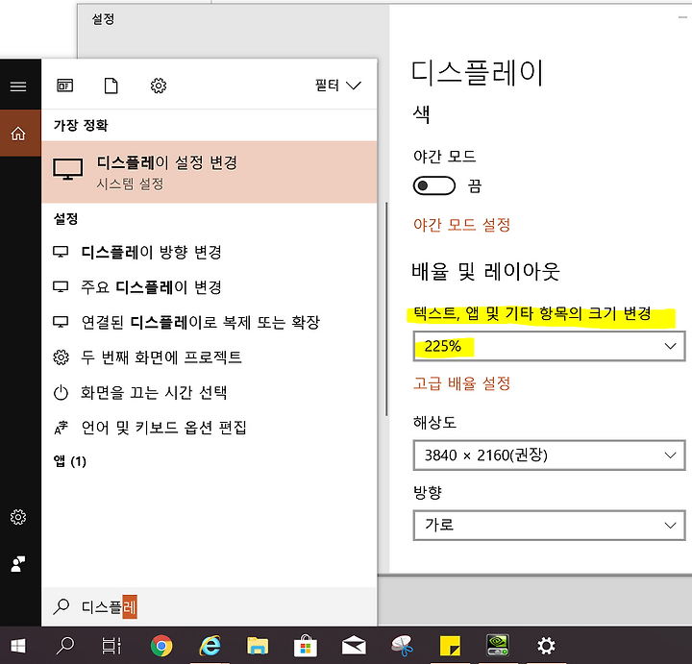The image size is (692, 664).
Task: Click the magnifier icon in search box
Action: [61, 606]
